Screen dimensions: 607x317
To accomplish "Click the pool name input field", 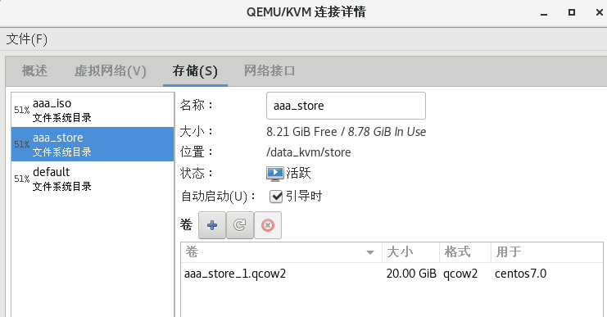I will pyautogui.click(x=346, y=106).
